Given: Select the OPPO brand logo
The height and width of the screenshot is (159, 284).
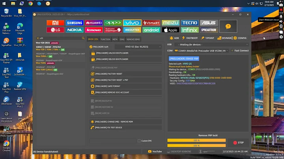Looking at the screenshot, I should pos(113,23).
